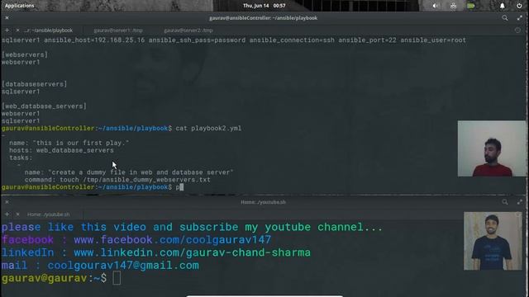
Task: Click the 'please like this video' line
Action: 192,227
